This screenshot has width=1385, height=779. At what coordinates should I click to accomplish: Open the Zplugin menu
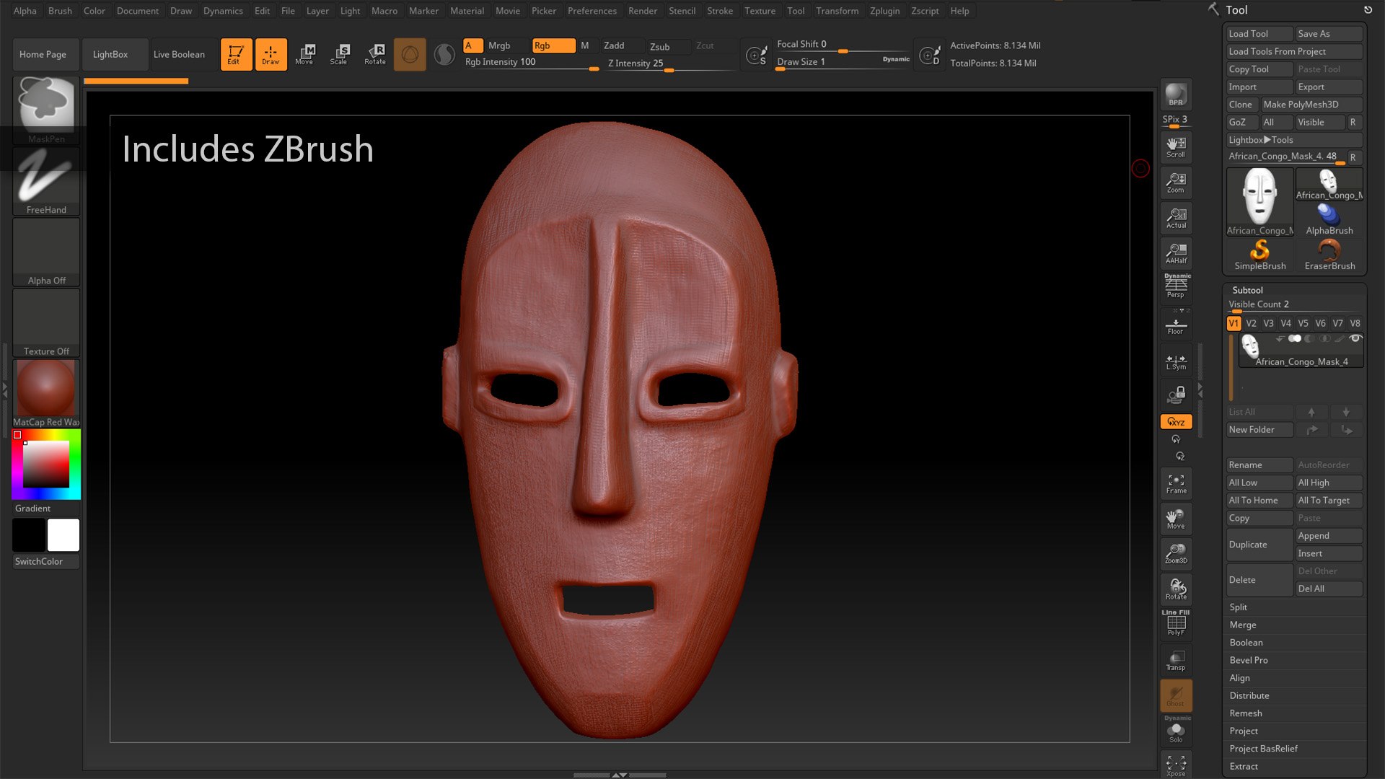click(884, 11)
